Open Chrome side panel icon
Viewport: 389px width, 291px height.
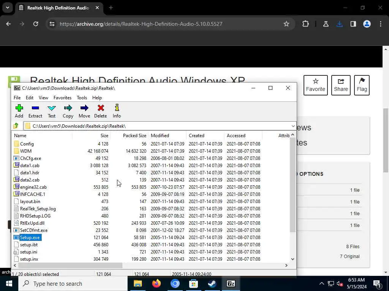353,24
